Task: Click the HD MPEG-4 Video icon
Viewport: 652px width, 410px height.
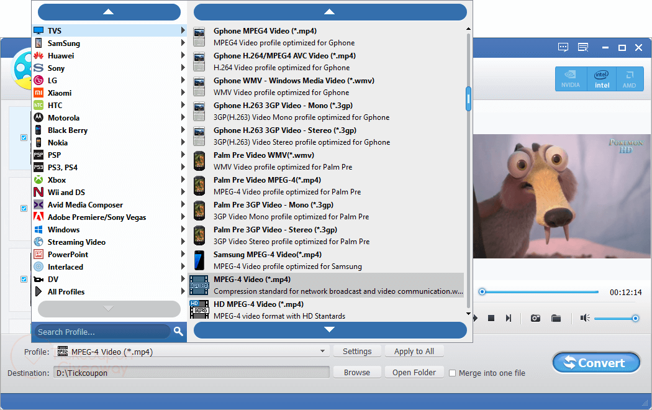Action: [199, 310]
